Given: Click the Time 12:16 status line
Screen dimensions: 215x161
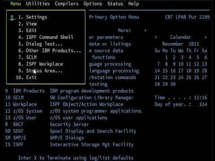Looking at the screenshot, I should pos(181,97).
